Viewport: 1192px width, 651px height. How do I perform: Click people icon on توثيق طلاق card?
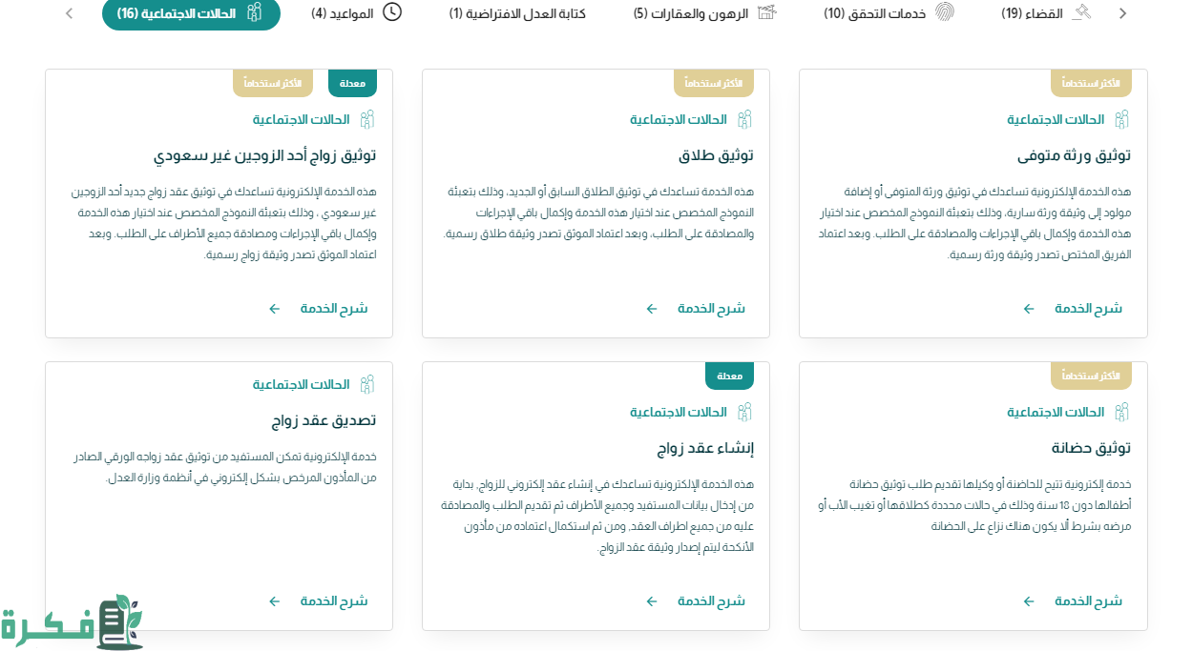tap(744, 120)
